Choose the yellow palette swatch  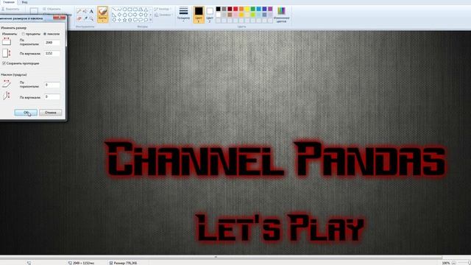pyautogui.click(x=247, y=9)
